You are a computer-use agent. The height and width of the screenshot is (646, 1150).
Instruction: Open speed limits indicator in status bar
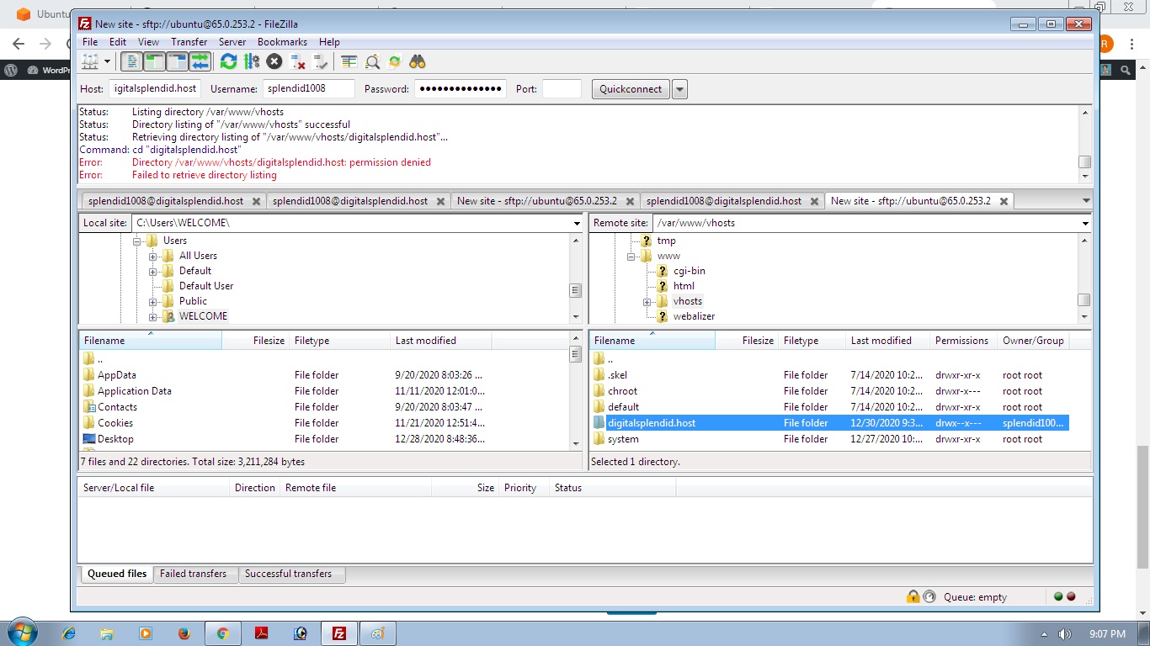pos(929,596)
